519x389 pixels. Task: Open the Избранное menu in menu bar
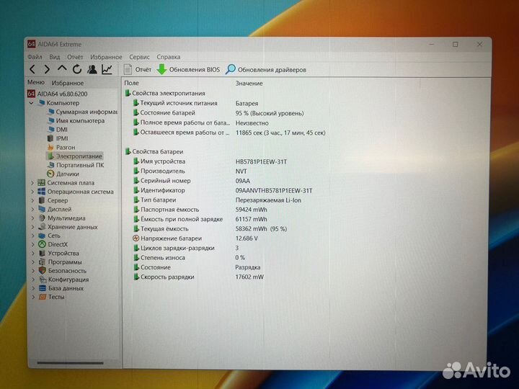coord(106,56)
